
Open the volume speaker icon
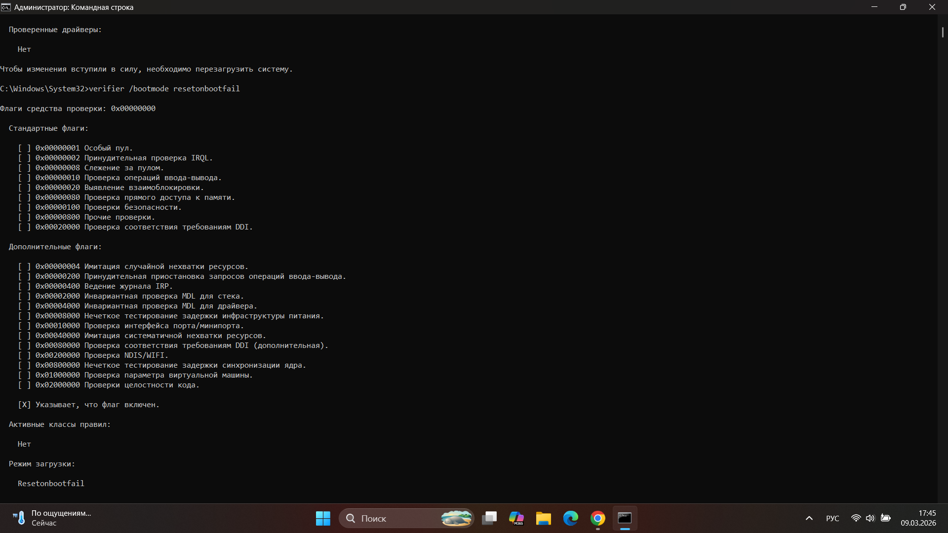coord(870,518)
